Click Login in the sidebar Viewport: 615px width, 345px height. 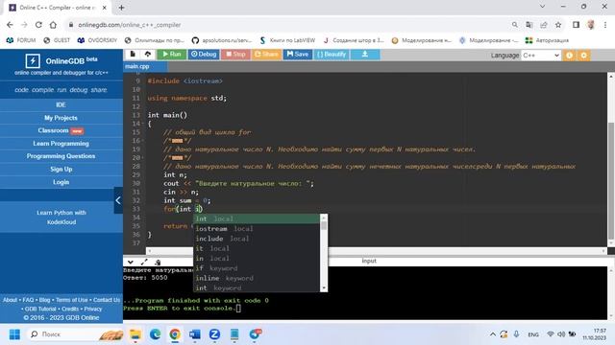(x=61, y=182)
